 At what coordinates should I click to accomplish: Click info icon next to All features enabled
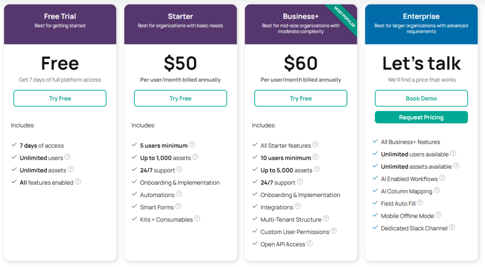click(78, 182)
